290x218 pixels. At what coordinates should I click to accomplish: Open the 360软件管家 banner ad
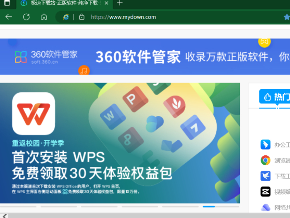[x=145, y=56]
